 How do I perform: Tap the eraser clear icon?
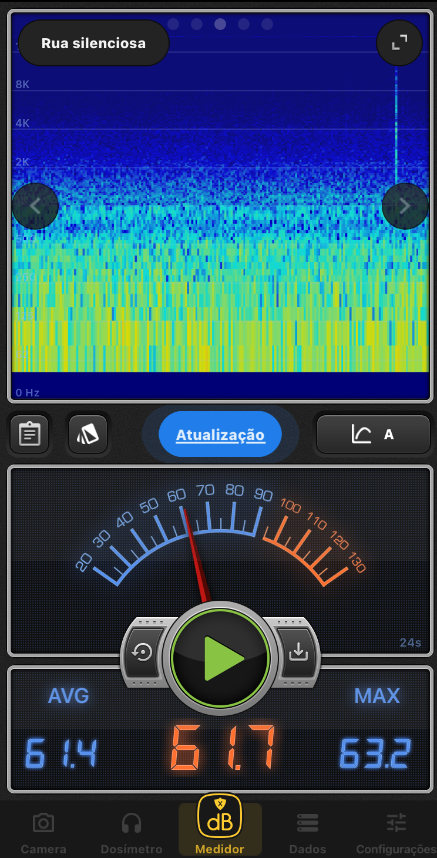(x=88, y=435)
